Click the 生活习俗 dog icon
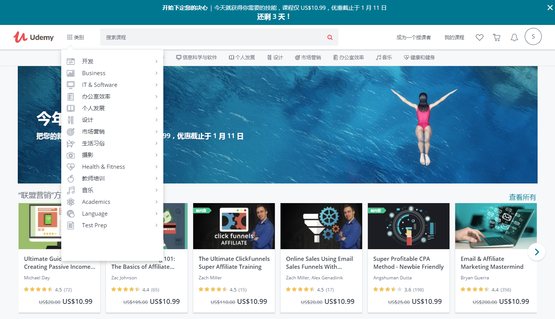 (71, 143)
